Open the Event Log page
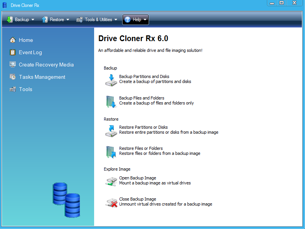This screenshot has height=229, width=305. (30, 52)
